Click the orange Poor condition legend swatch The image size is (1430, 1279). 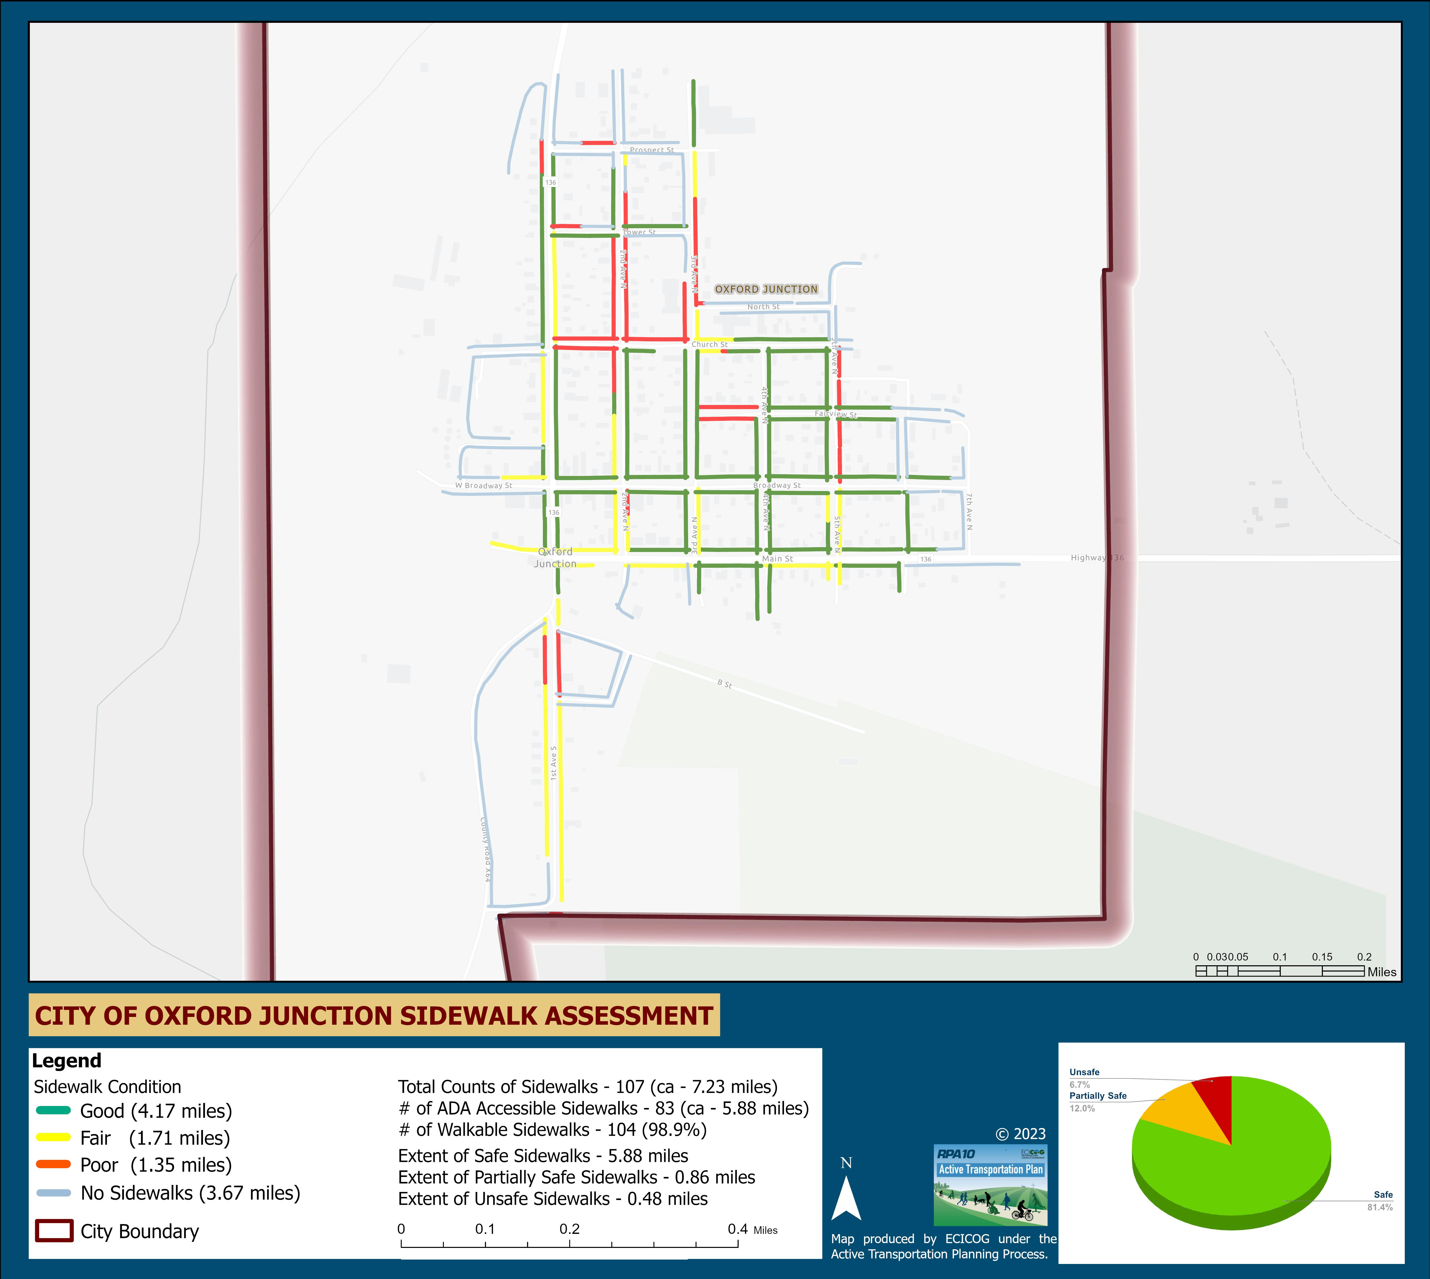[x=53, y=1164]
